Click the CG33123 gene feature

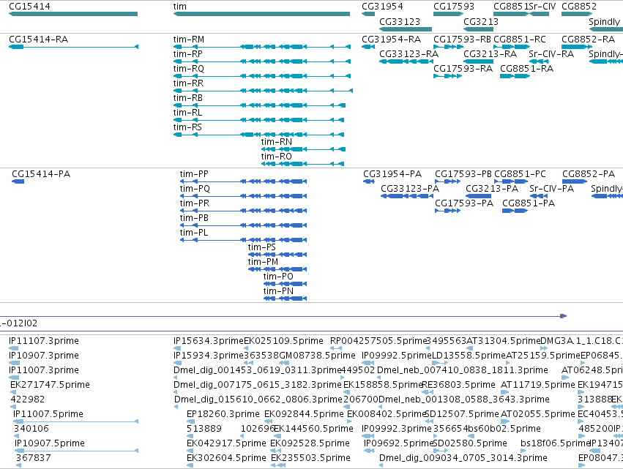[406, 29]
